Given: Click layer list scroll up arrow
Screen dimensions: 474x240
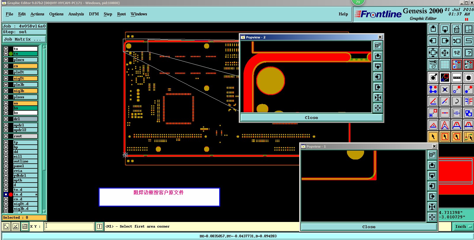Looking at the screenshot, I should pos(44,47).
